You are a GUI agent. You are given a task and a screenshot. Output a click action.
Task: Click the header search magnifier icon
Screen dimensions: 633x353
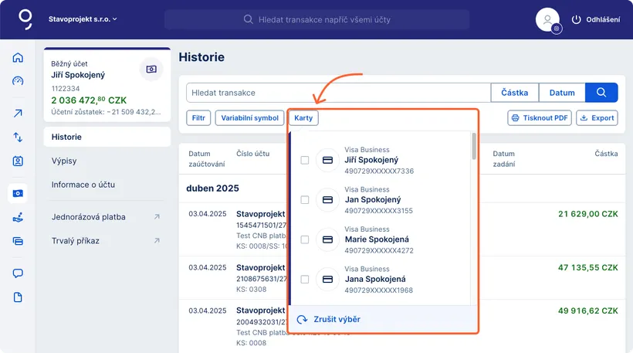(x=249, y=19)
